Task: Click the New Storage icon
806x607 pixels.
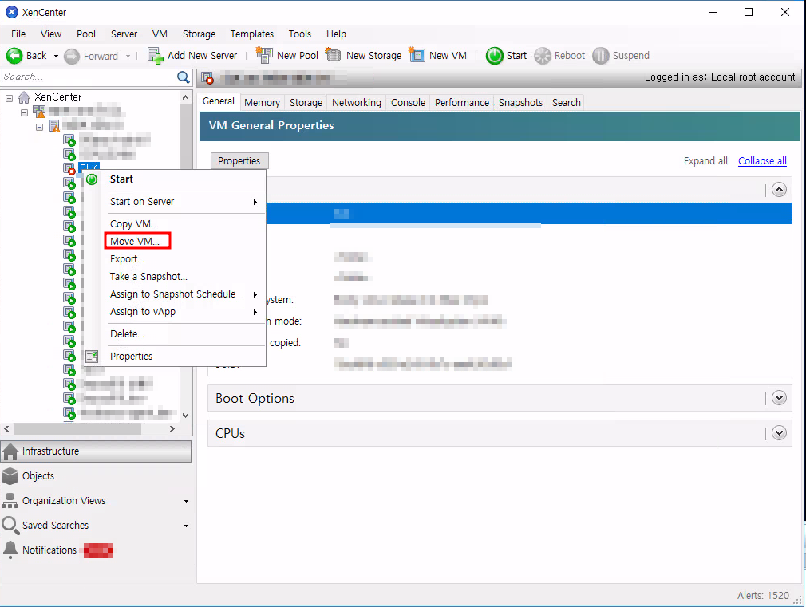Action: point(334,54)
